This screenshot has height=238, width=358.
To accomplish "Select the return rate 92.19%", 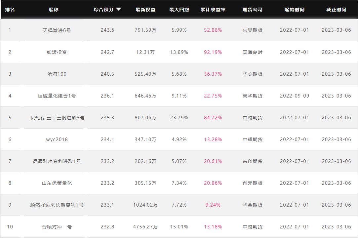I will point(213,52).
